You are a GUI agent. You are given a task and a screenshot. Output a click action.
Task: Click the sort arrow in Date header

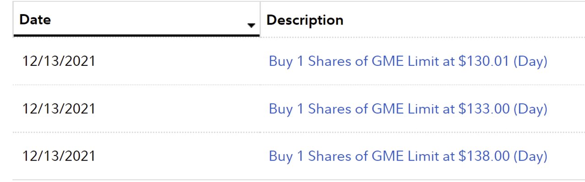click(251, 26)
